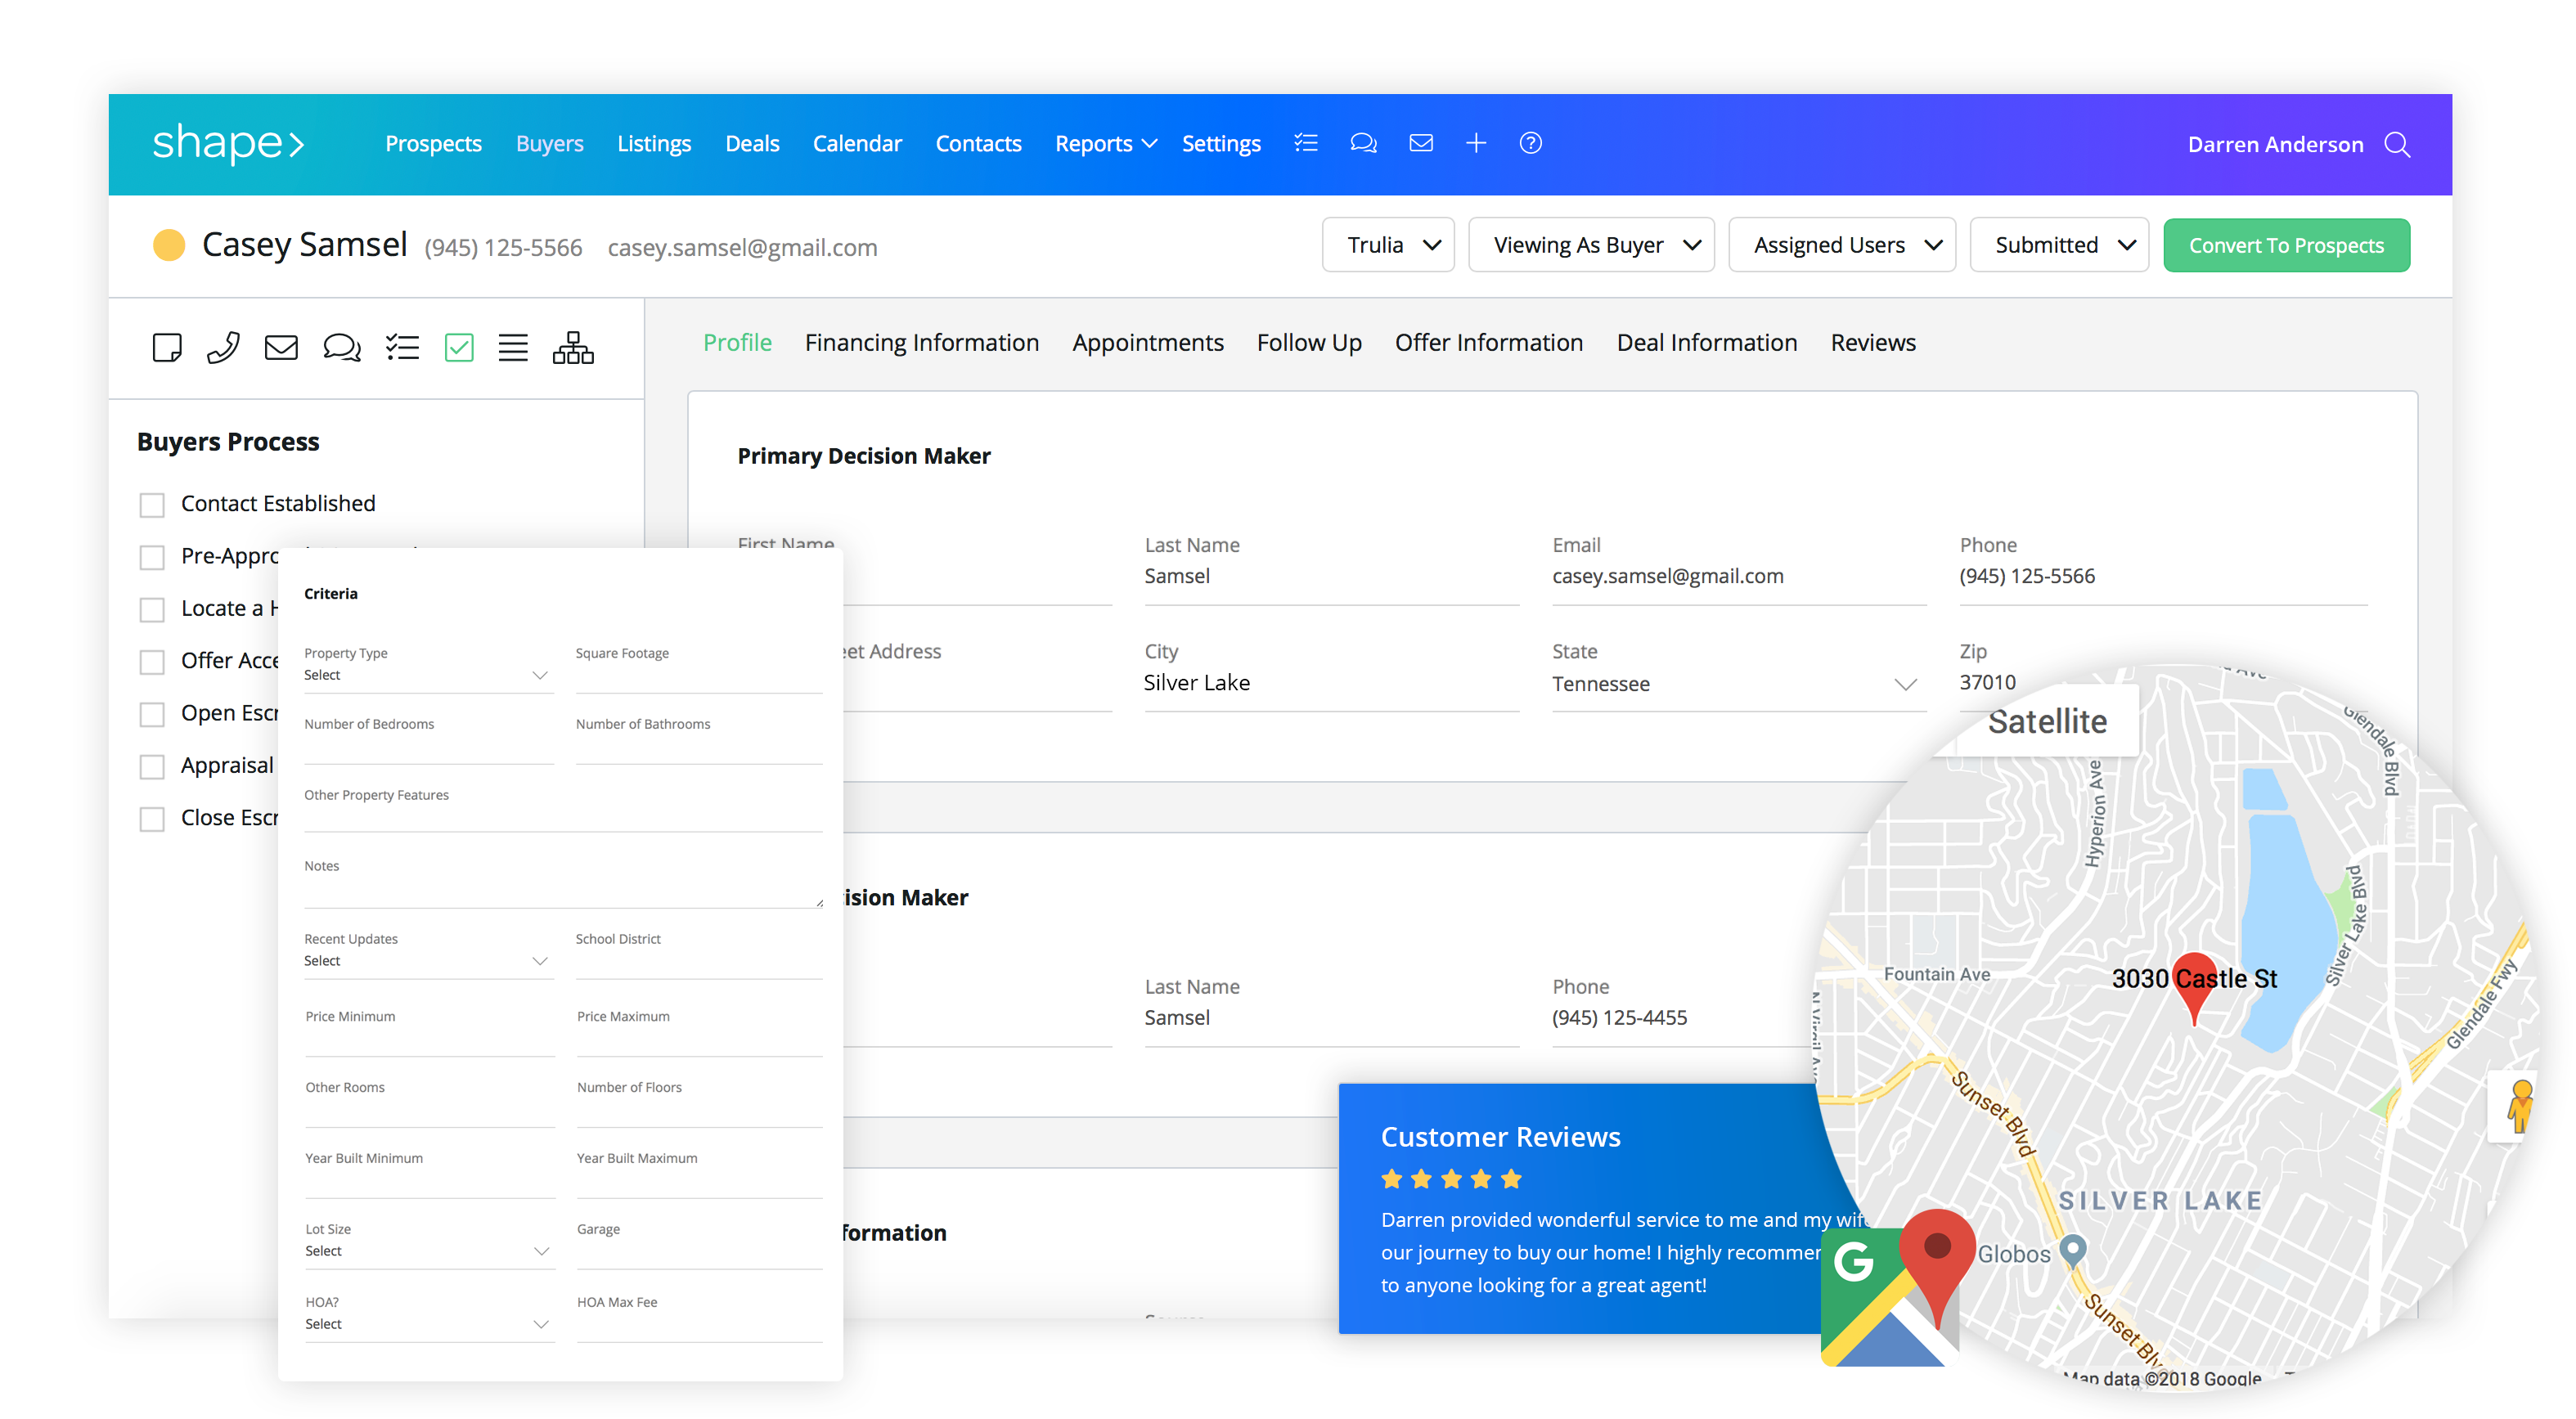Open the help question mark icon
This screenshot has width=2576, height=1419.
[1530, 143]
